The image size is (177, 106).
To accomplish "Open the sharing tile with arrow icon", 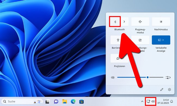I will [x=140, y=40].
